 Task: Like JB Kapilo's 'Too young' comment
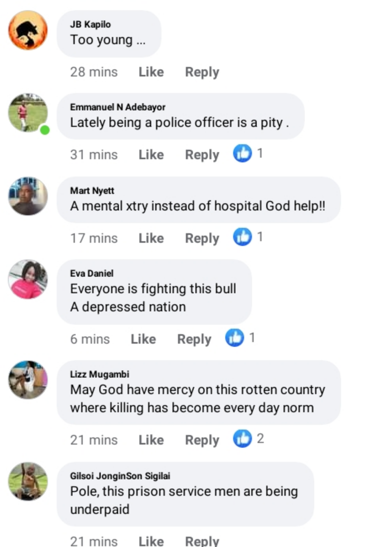[x=151, y=72]
